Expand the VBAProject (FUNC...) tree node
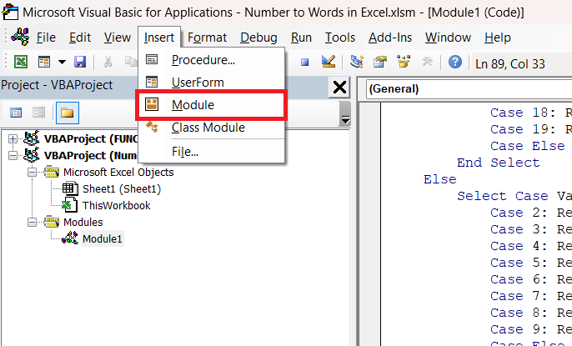Image resolution: width=572 pixels, height=346 pixels. coord(13,138)
